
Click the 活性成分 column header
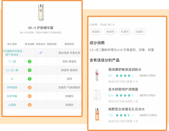(41, 44)
